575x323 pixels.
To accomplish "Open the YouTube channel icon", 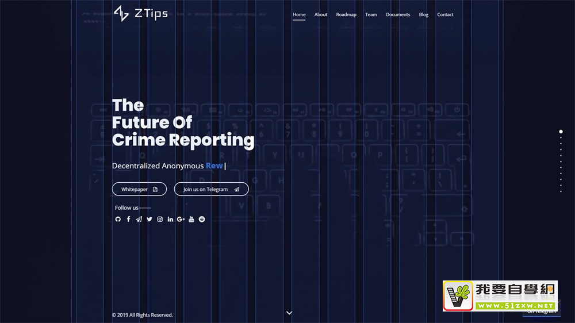I will (191, 219).
